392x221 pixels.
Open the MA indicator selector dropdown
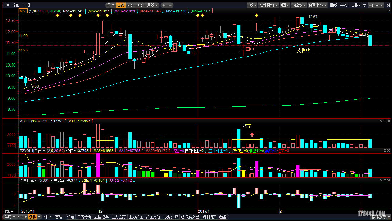point(23,11)
